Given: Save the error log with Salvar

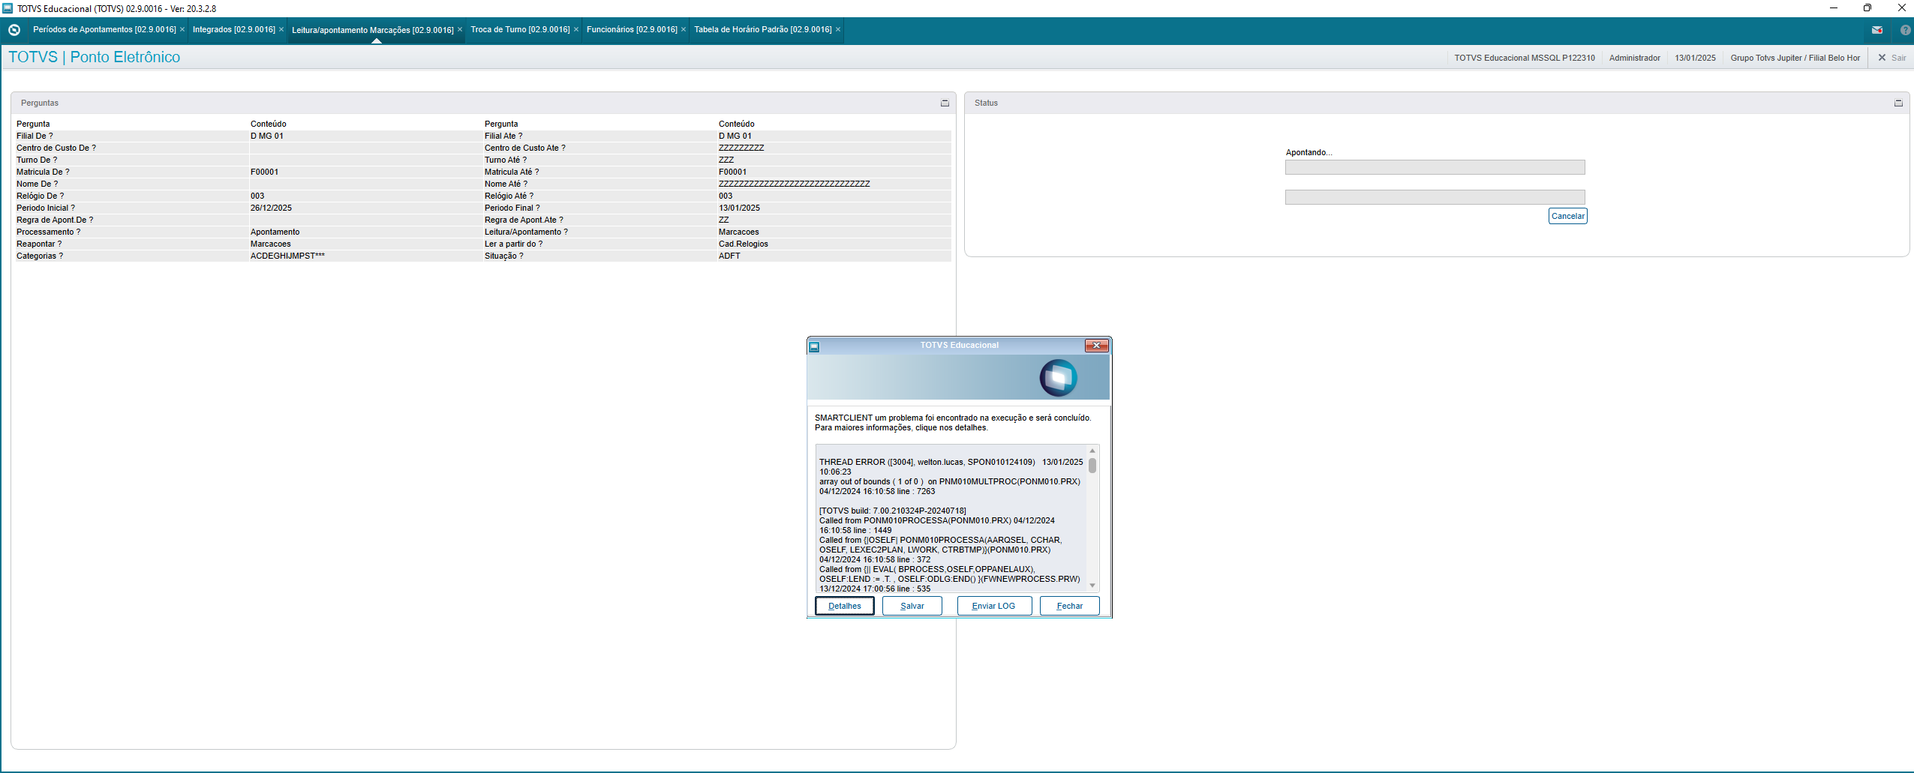Looking at the screenshot, I should 912,606.
